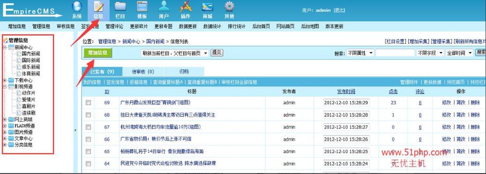
Task: Expand the 文章中心 tree node
Action: (5, 139)
